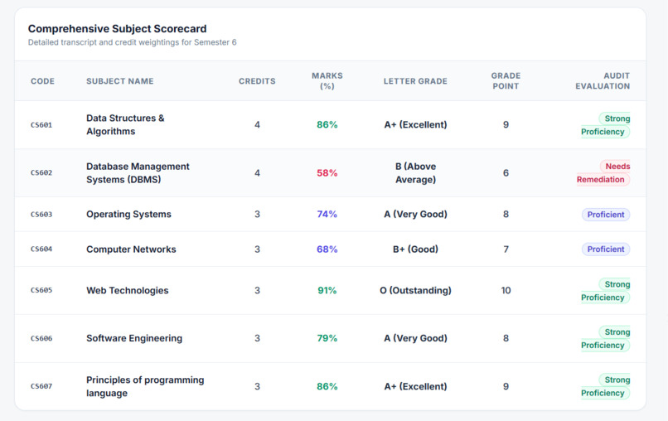The width and height of the screenshot is (668, 421).
Task: Click grade point 9 in CS607 row
Action: pos(506,386)
